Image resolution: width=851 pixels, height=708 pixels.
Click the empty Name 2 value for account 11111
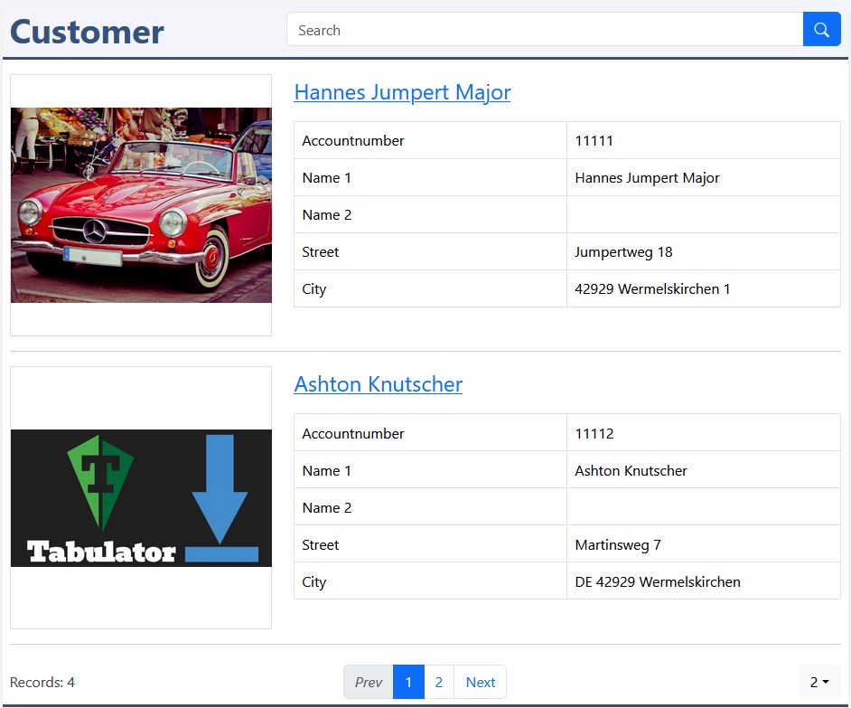point(702,215)
